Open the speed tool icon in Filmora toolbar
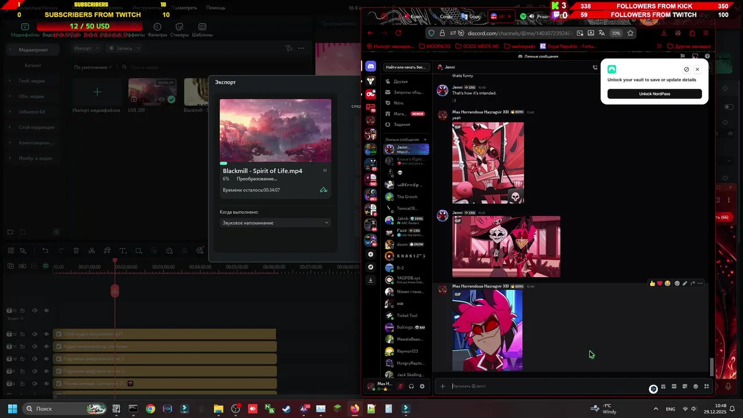Viewport: 743px width, 418px height. pyautogui.click(x=169, y=251)
